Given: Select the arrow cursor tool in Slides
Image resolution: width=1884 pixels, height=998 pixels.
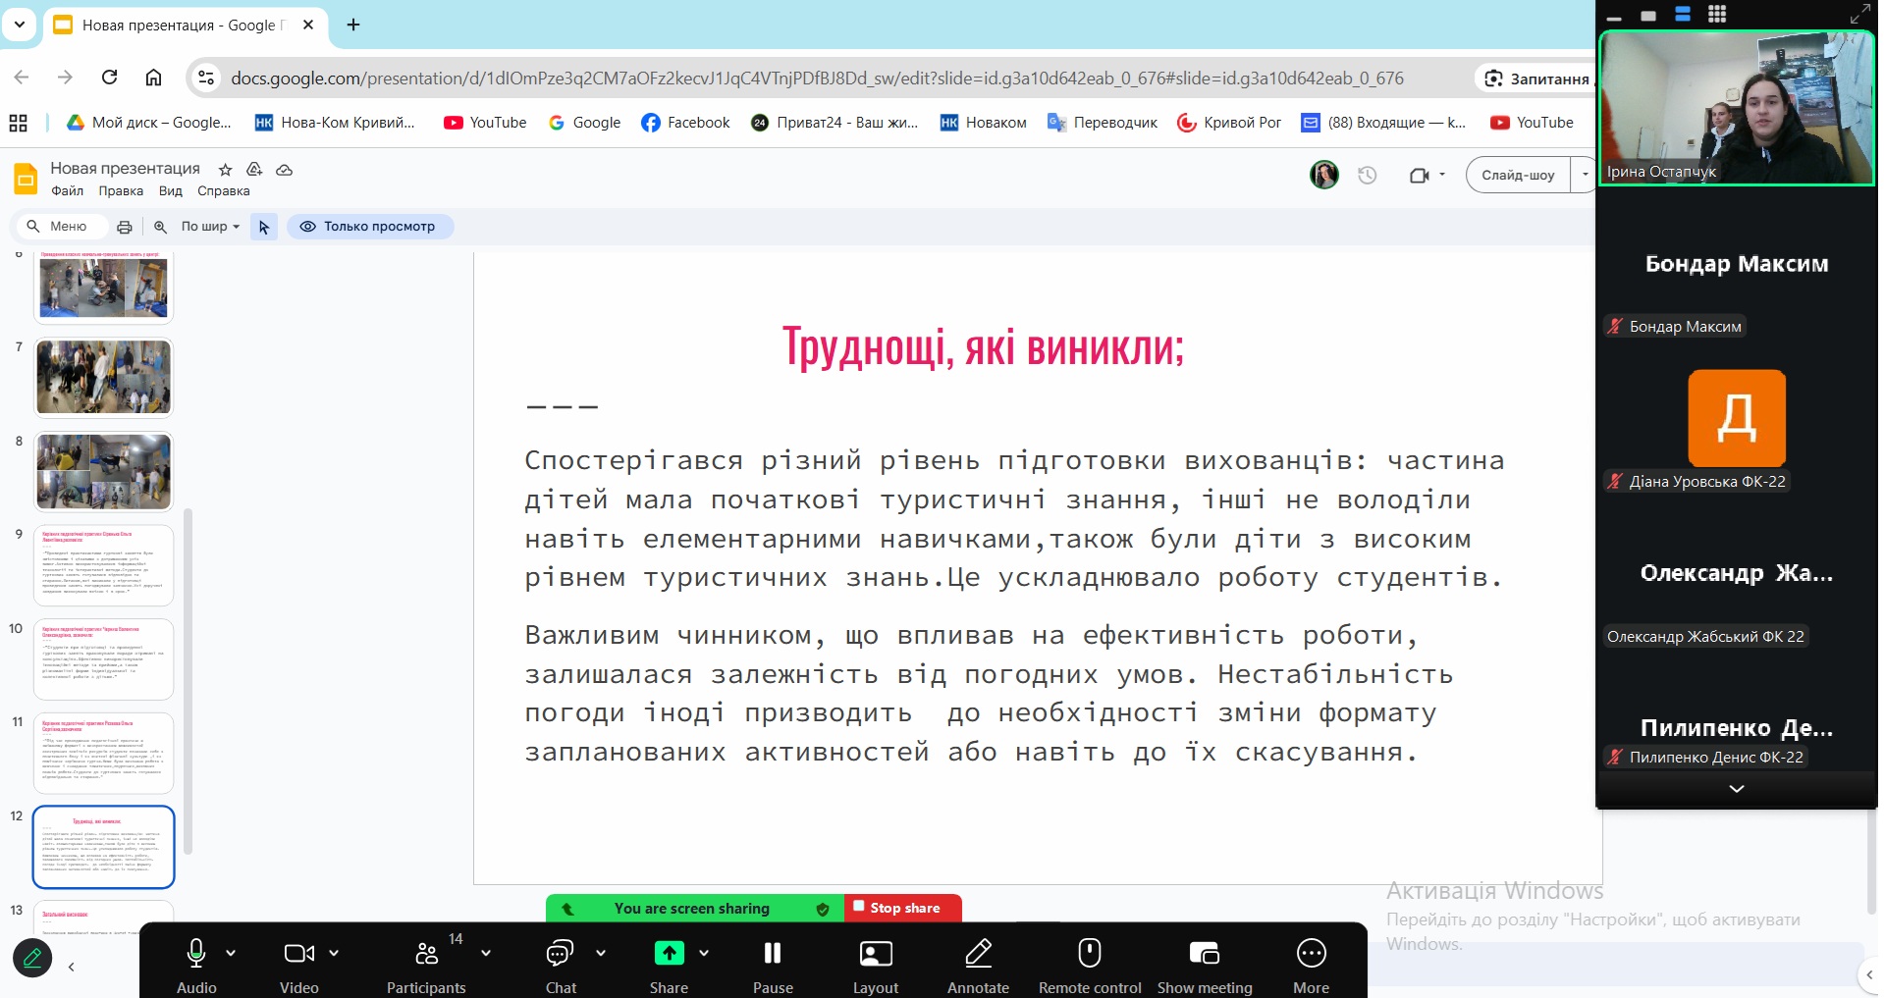Looking at the screenshot, I should (262, 227).
